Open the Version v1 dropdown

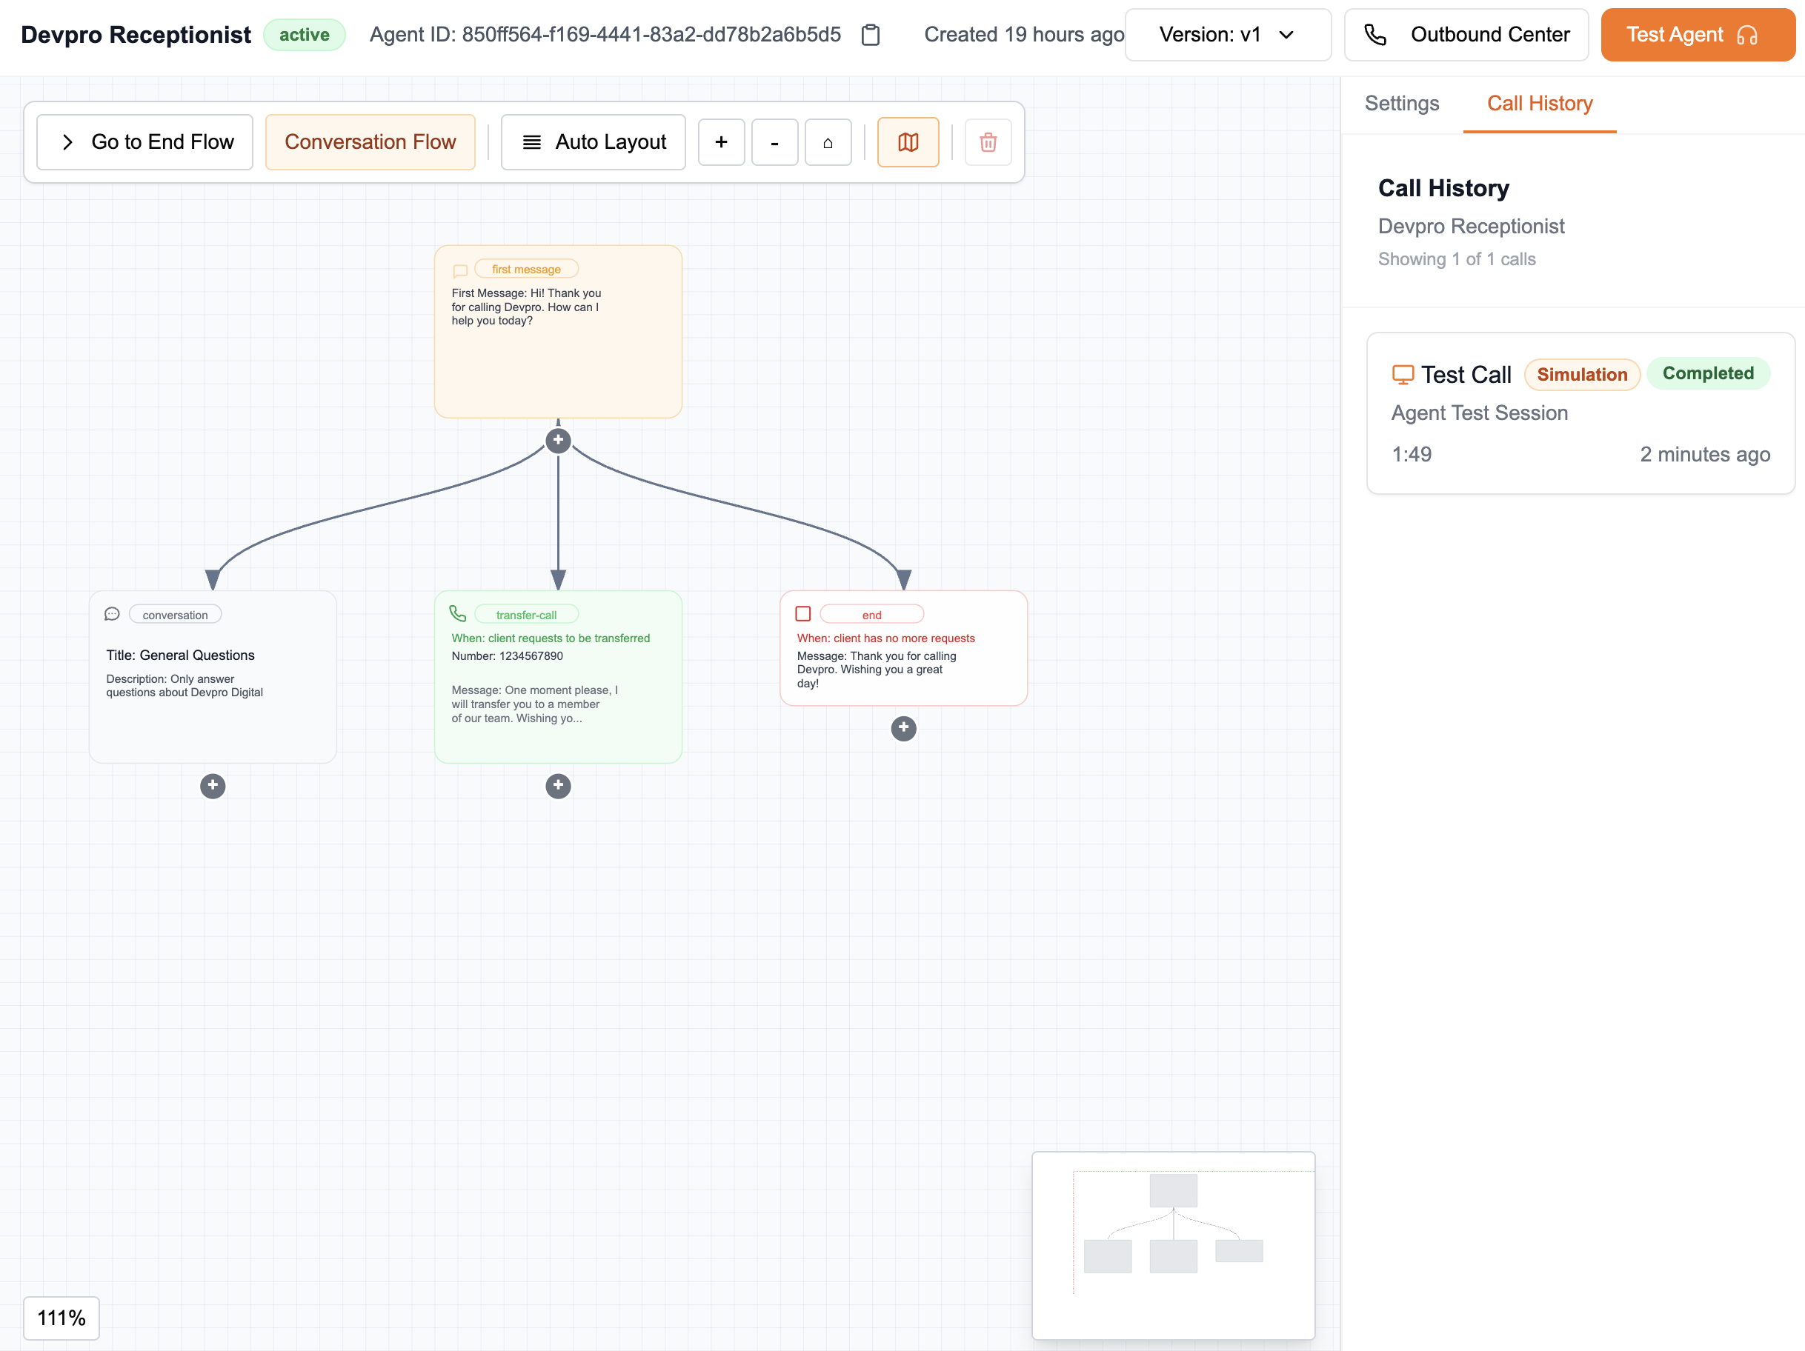click(1226, 35)
